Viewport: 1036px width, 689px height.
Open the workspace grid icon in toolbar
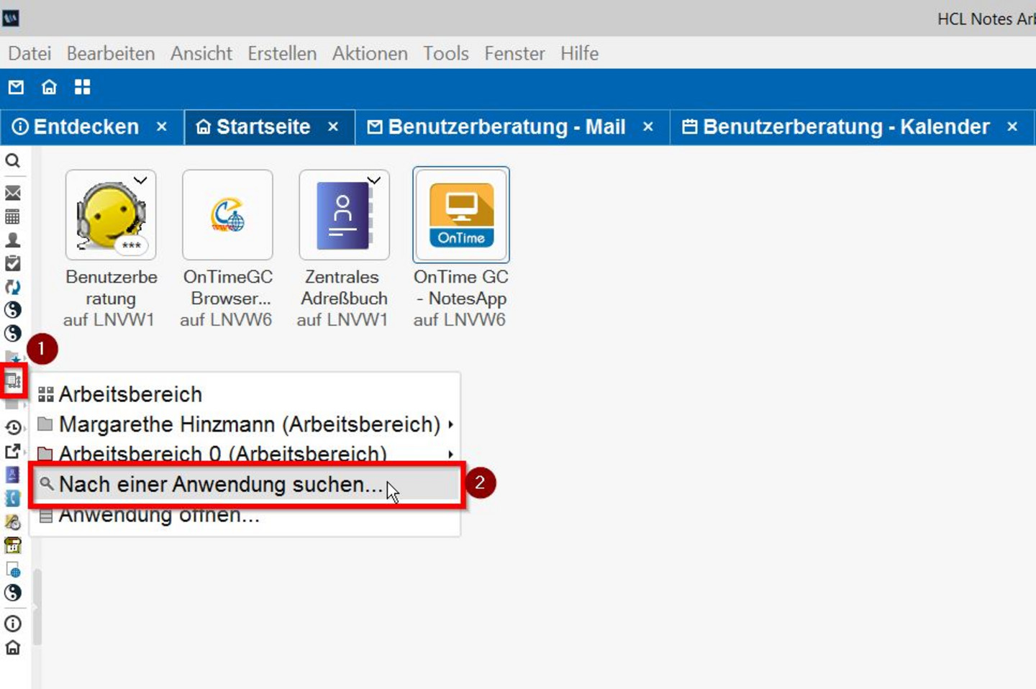pos(83,87)
